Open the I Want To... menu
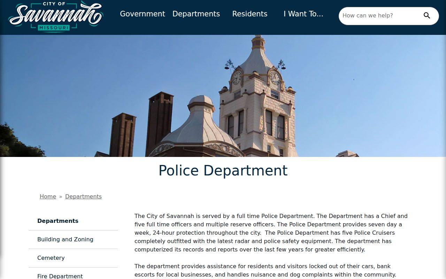This screenshot has height=279, width=446. (303, 14)
